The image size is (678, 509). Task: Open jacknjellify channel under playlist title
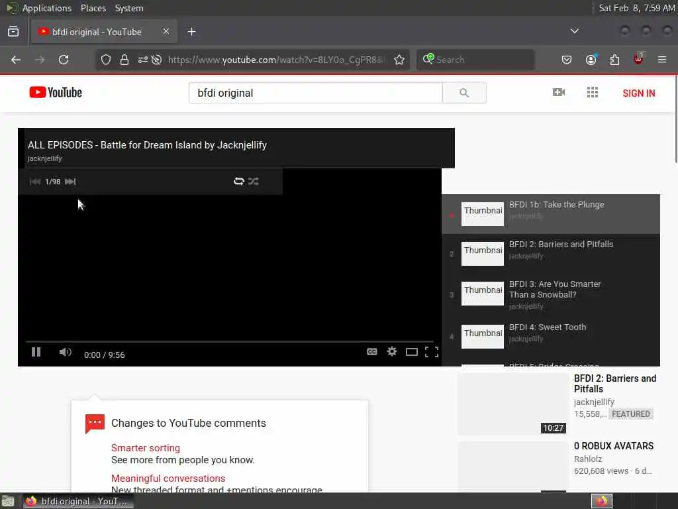45,158
